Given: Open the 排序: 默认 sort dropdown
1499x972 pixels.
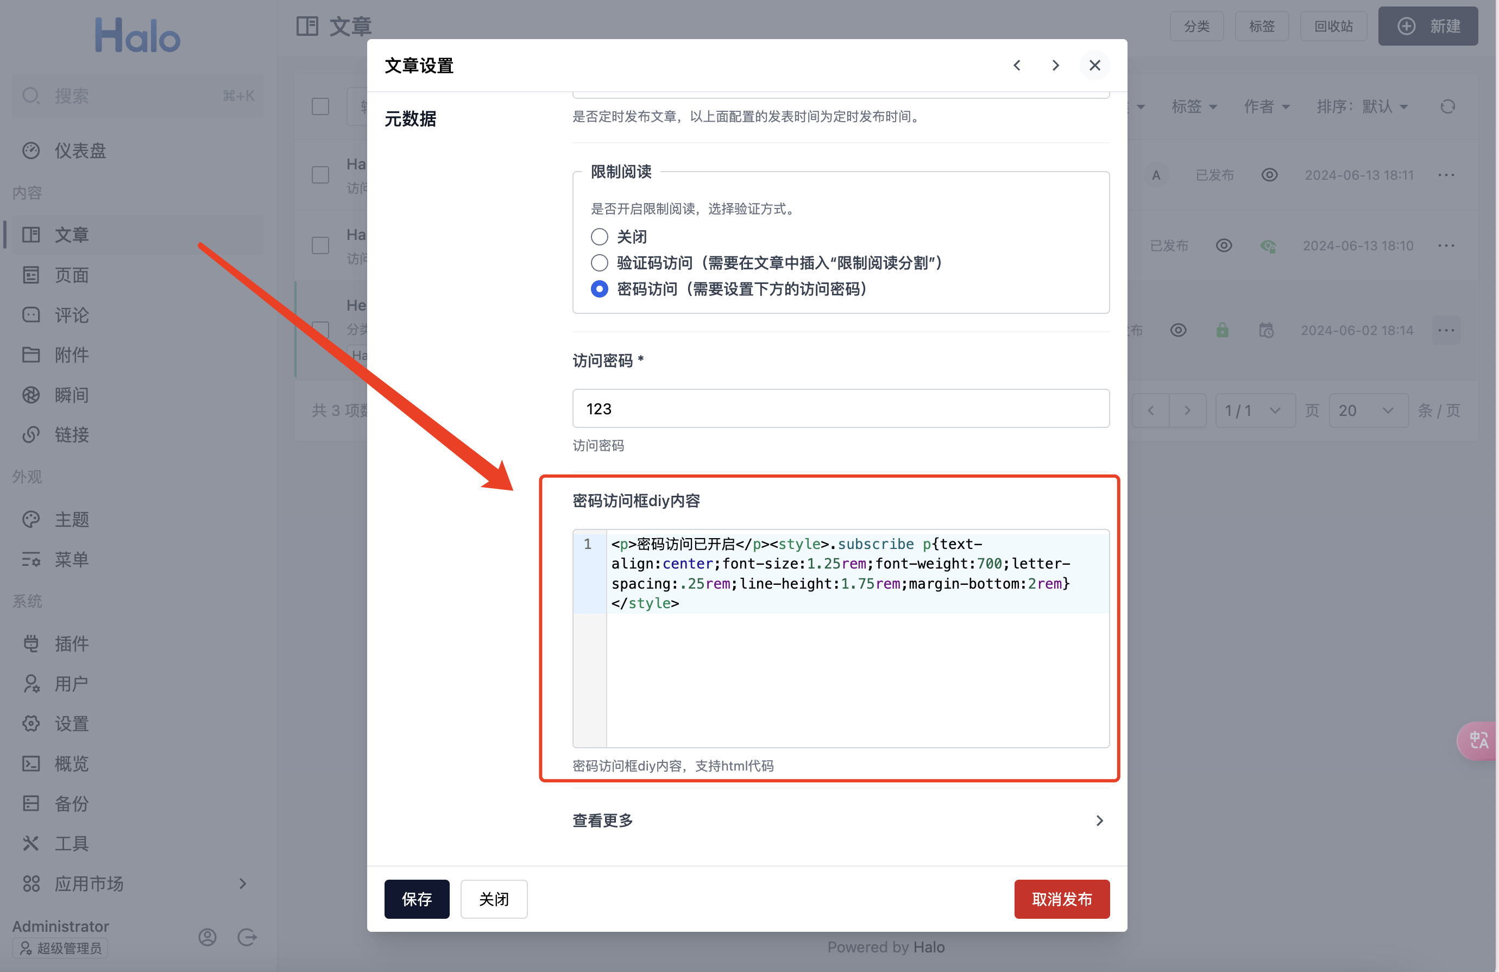Looking at the screenshot, I should 1362,106.
